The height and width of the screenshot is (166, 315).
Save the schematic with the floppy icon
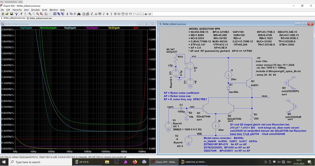coord(11,14)
